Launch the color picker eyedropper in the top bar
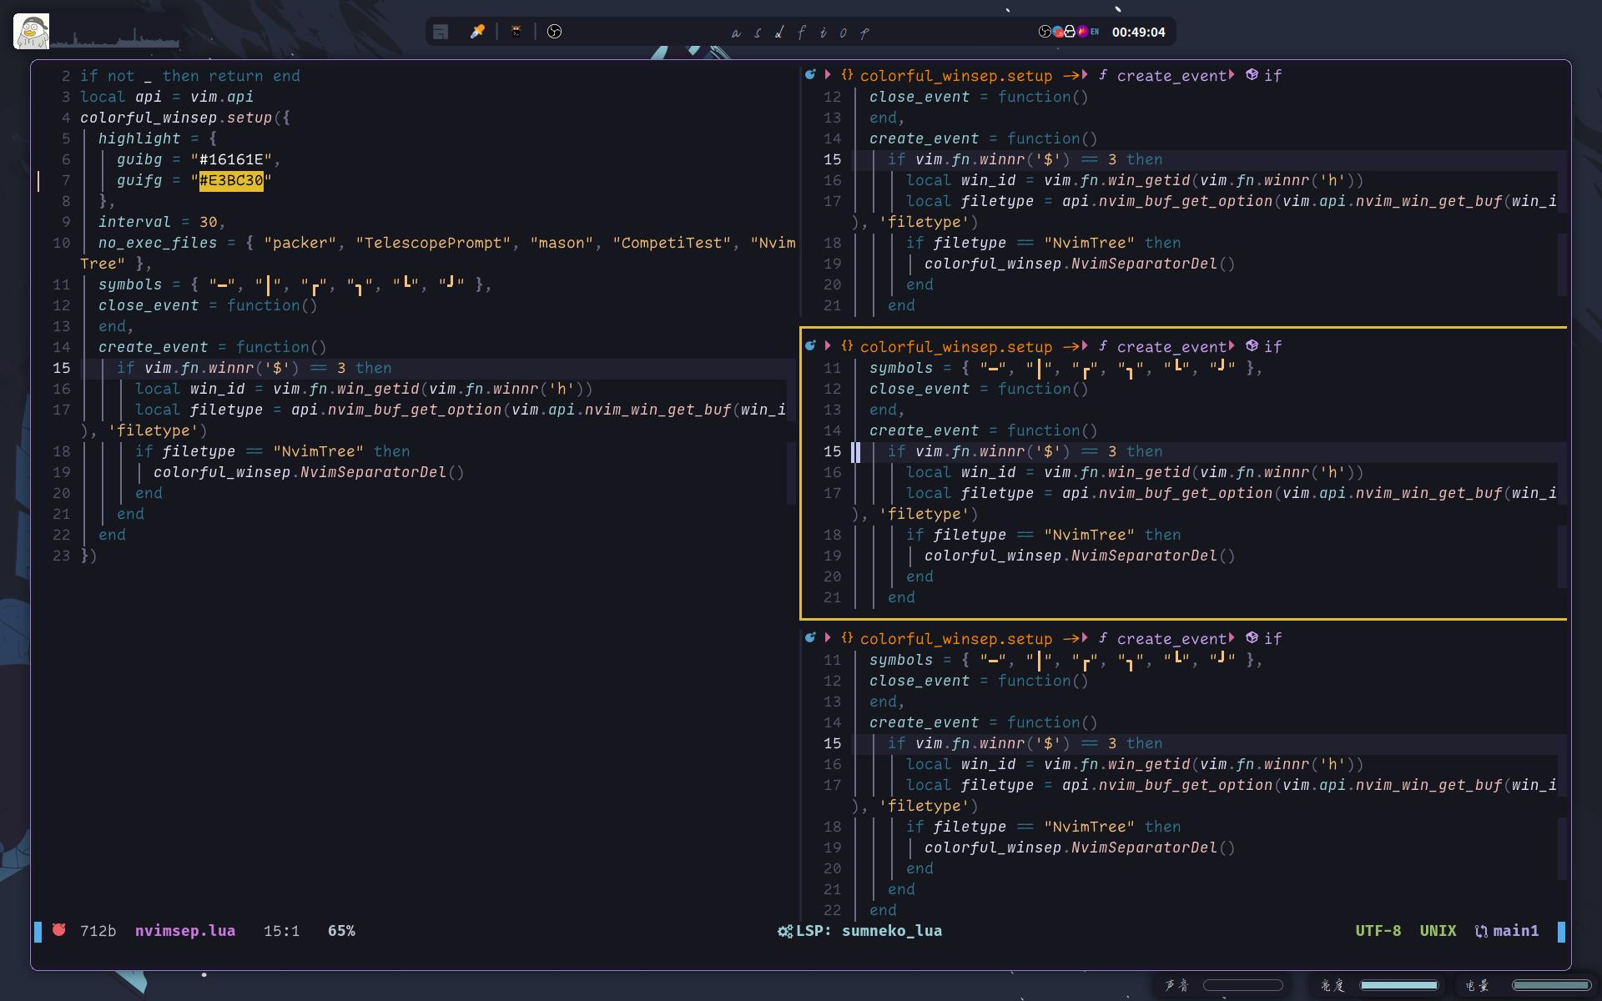 point(477,32)
